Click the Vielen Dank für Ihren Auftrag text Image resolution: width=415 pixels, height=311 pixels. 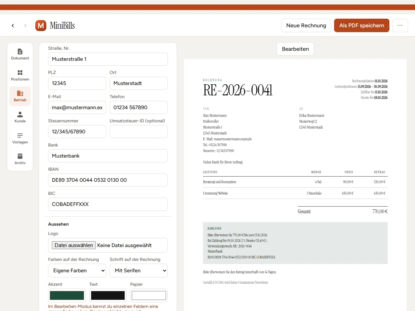223,162
